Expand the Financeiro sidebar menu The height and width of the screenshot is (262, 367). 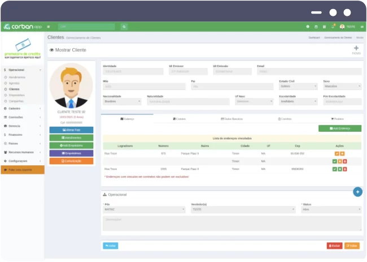tap(22, 135)
